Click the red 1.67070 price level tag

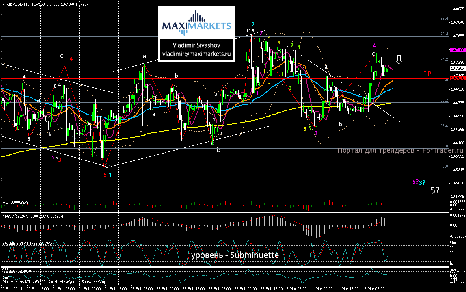(x=455, y=78)
